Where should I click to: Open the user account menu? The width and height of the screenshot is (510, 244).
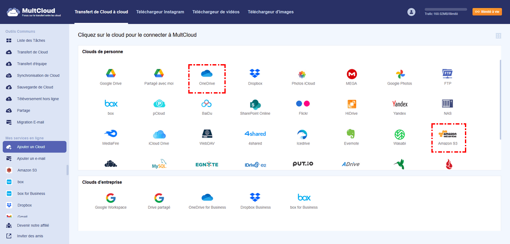[411, 12]
